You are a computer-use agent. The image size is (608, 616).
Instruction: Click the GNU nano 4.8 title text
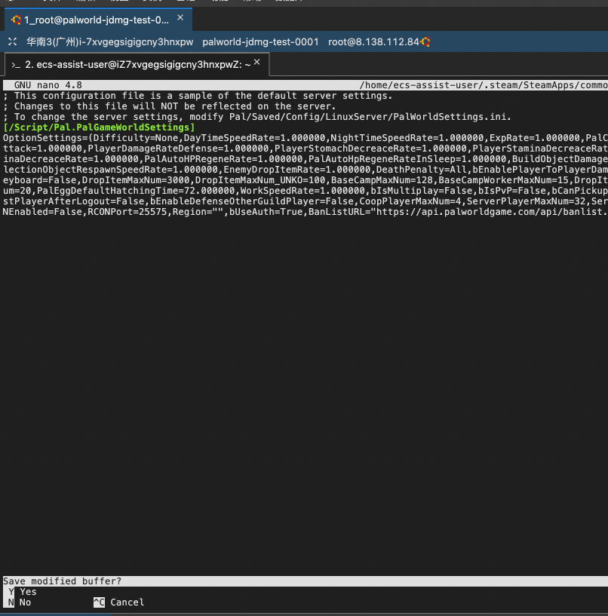pos(48,85)
